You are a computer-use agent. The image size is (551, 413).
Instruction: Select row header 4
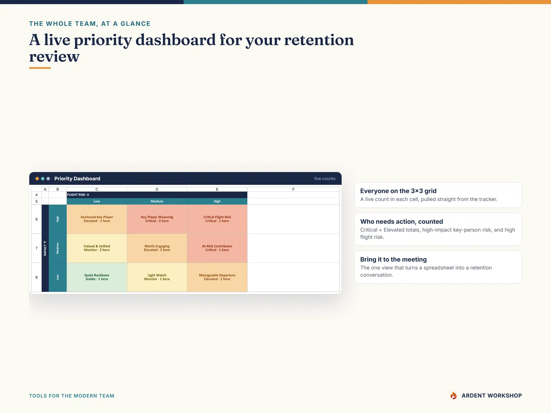[37, 195]
